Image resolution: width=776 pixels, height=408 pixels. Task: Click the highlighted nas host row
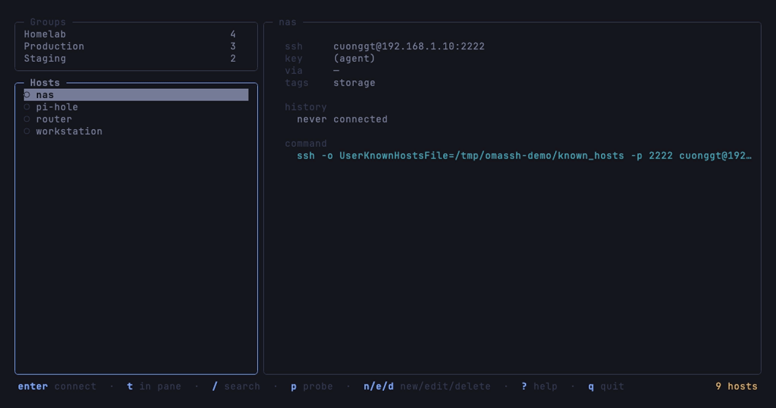(x=136, y=95)
